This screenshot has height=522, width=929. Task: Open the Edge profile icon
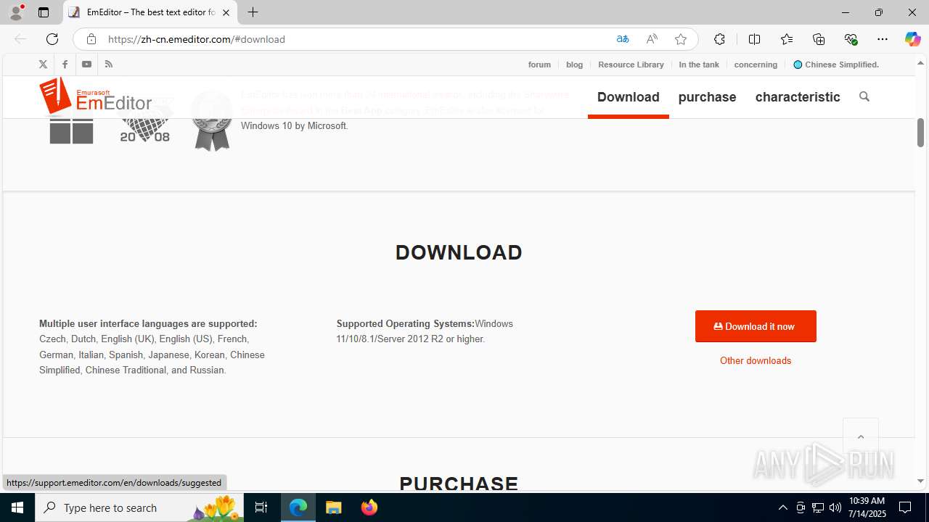(x=16, y=12)
